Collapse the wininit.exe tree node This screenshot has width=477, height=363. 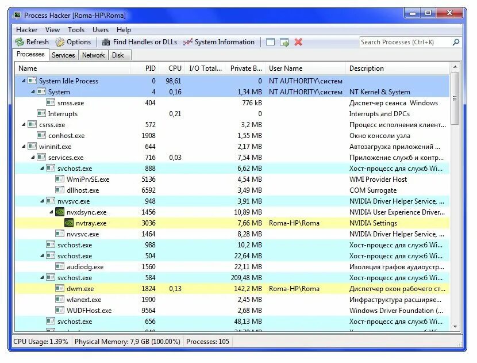24,147
